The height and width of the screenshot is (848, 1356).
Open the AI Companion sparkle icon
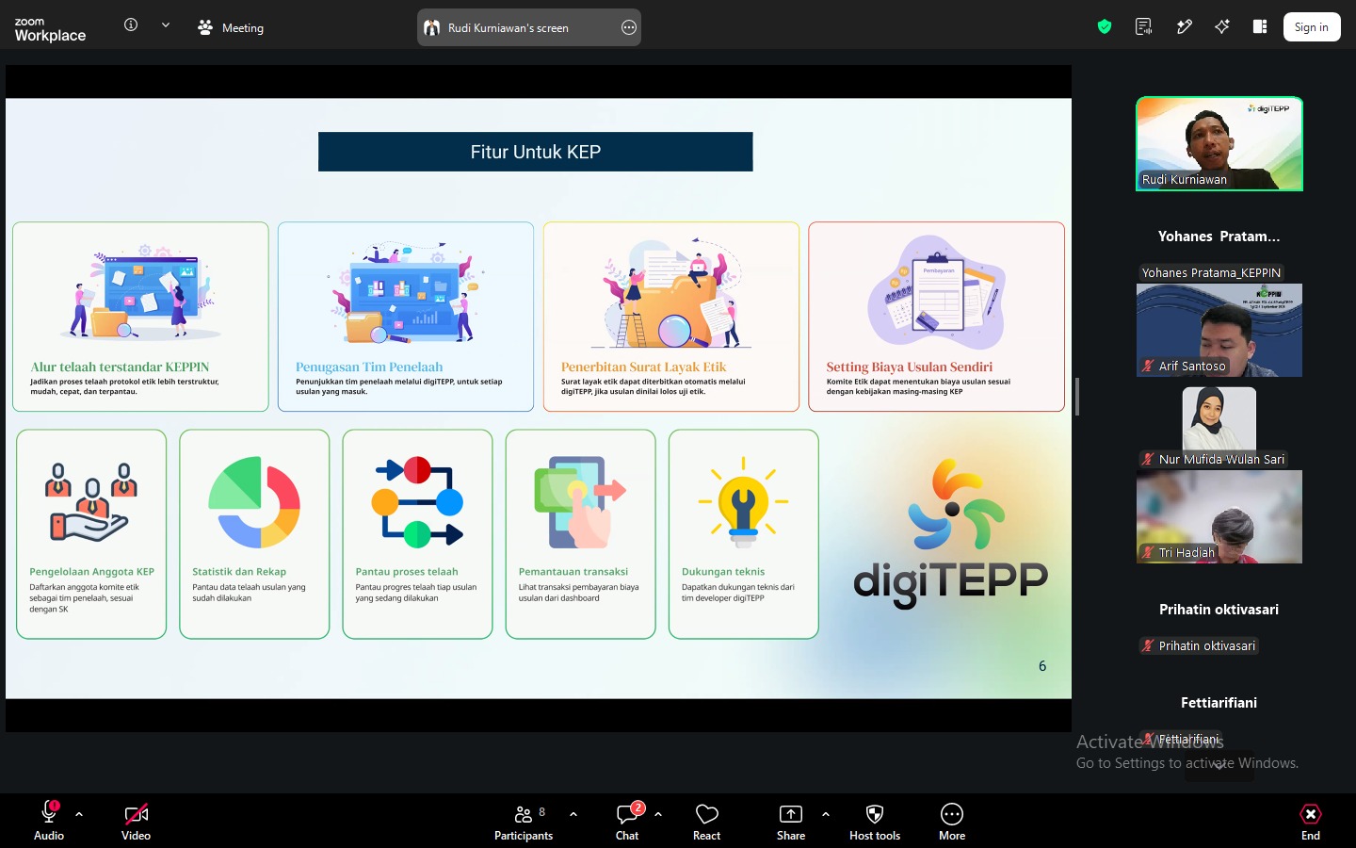coord(1222,26)
